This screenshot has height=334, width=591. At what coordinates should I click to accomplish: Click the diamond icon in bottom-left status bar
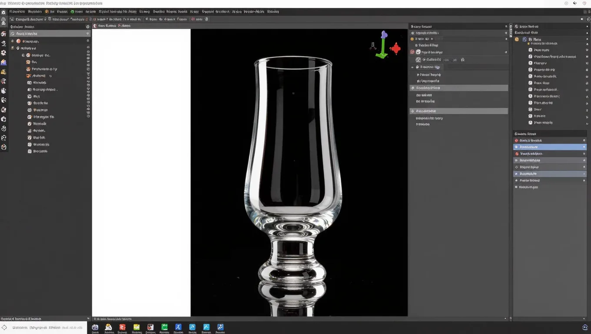click(4, 327)
